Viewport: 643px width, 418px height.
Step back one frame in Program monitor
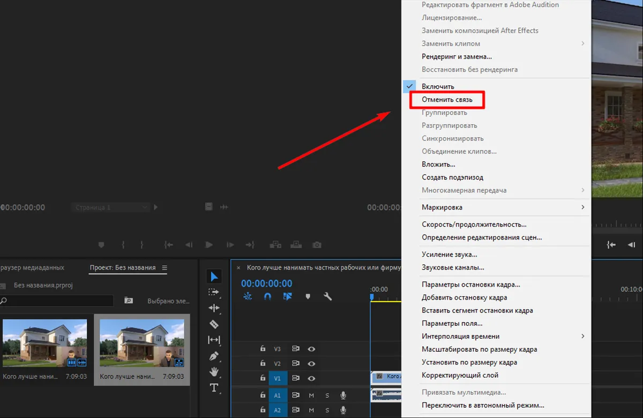point(631,244)
